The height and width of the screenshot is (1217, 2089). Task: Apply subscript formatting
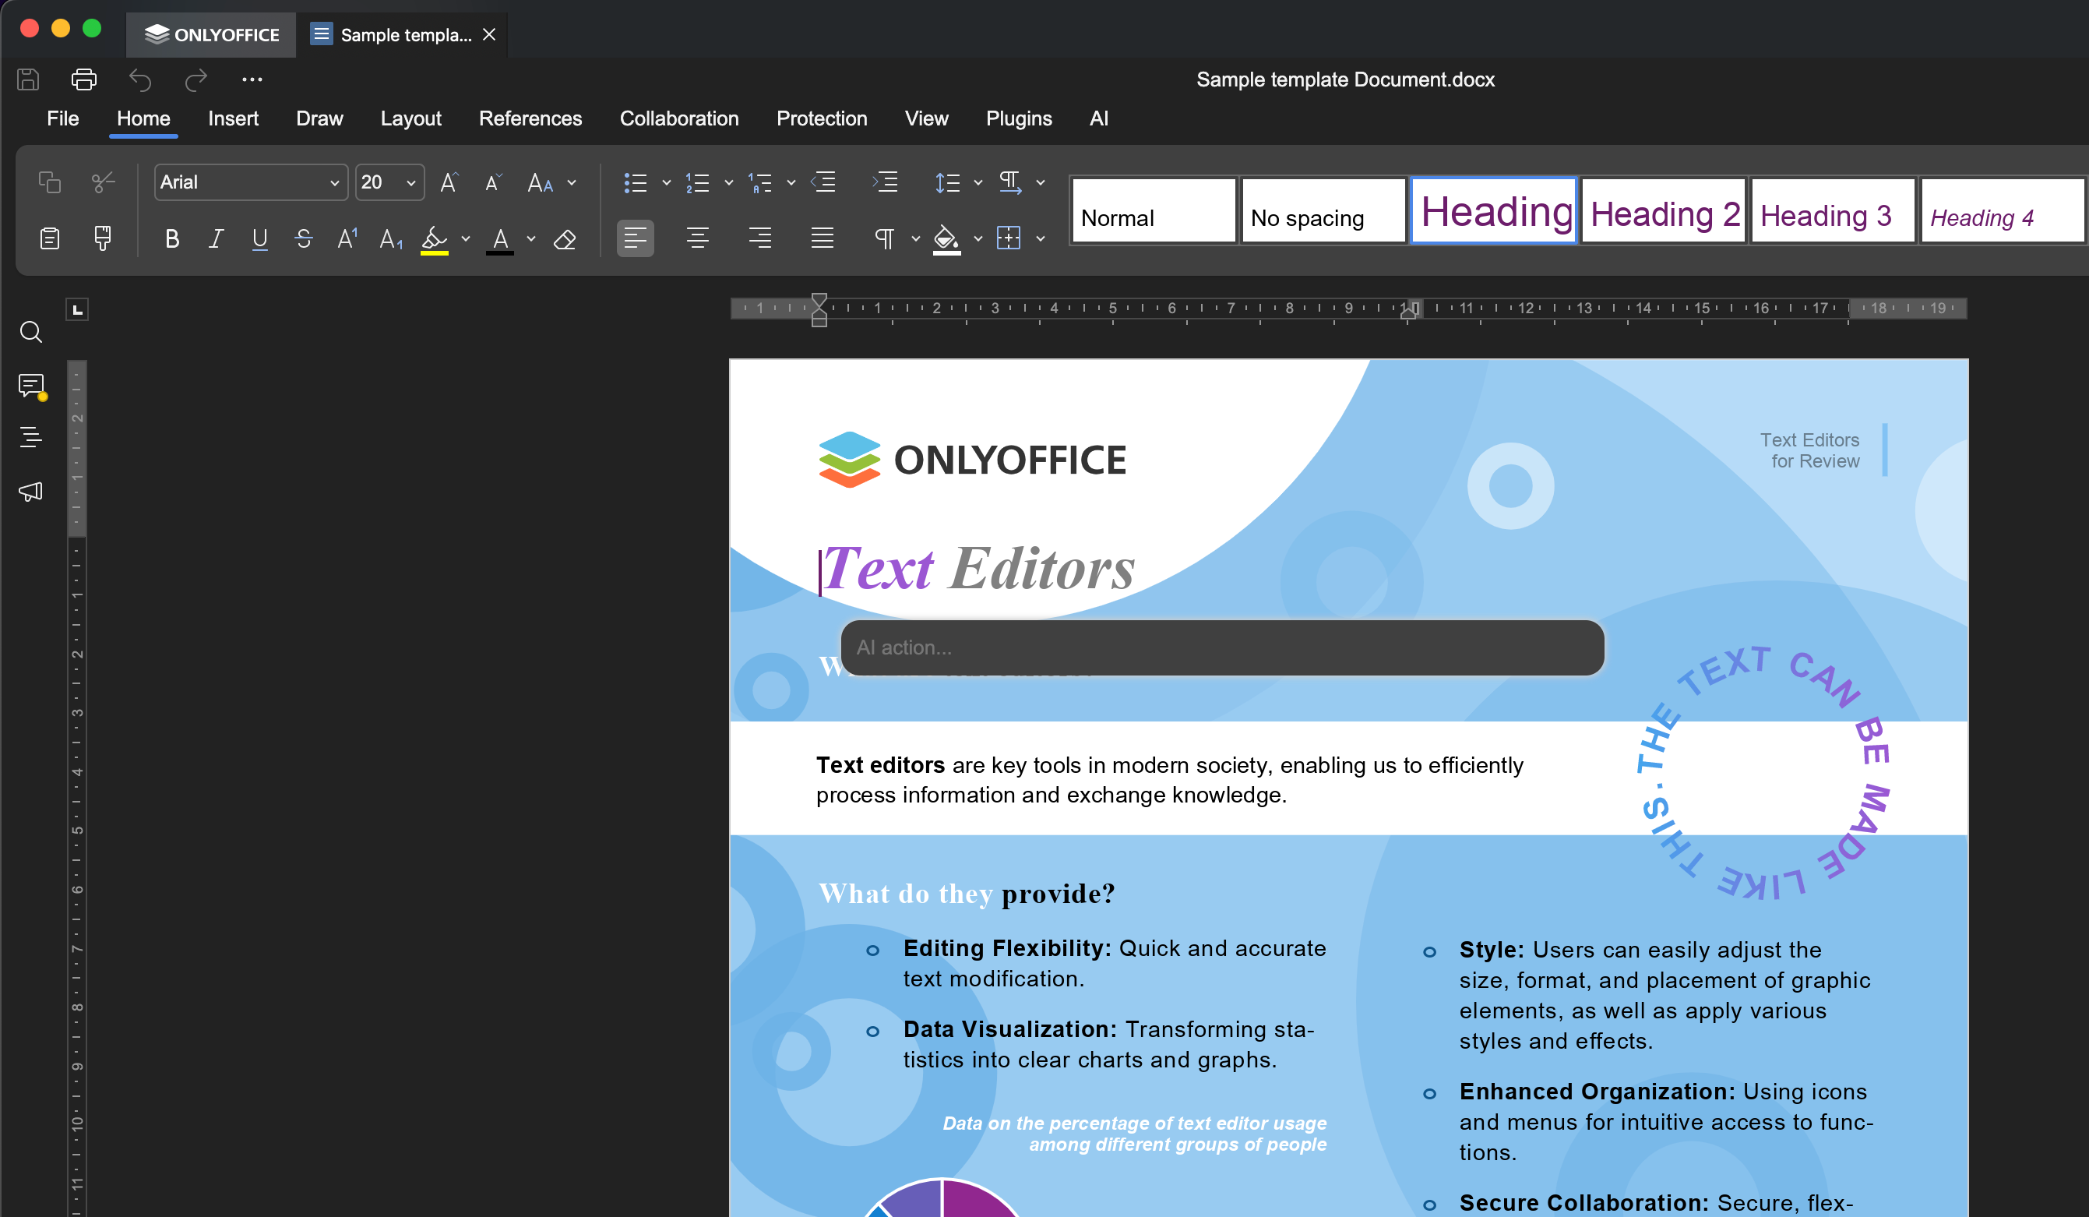click(x=390, y=240)
